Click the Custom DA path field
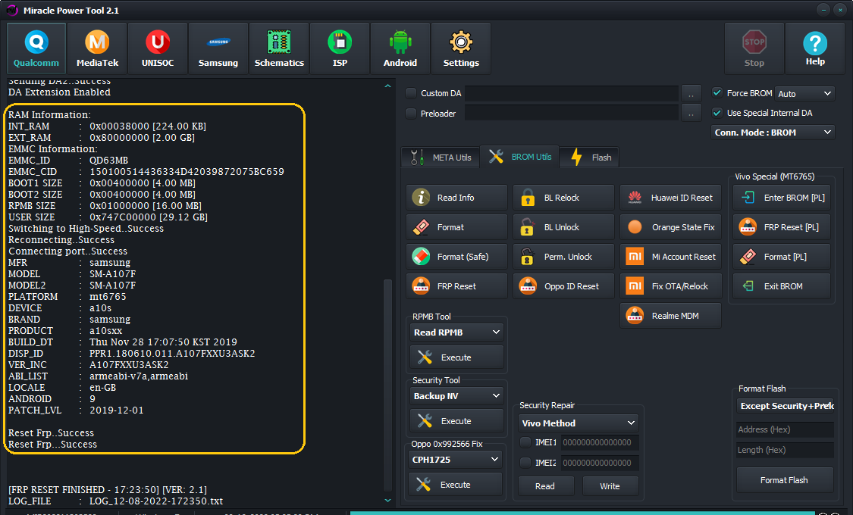The height and width of the screenshot is (515, 853). [x=572, y=93]
